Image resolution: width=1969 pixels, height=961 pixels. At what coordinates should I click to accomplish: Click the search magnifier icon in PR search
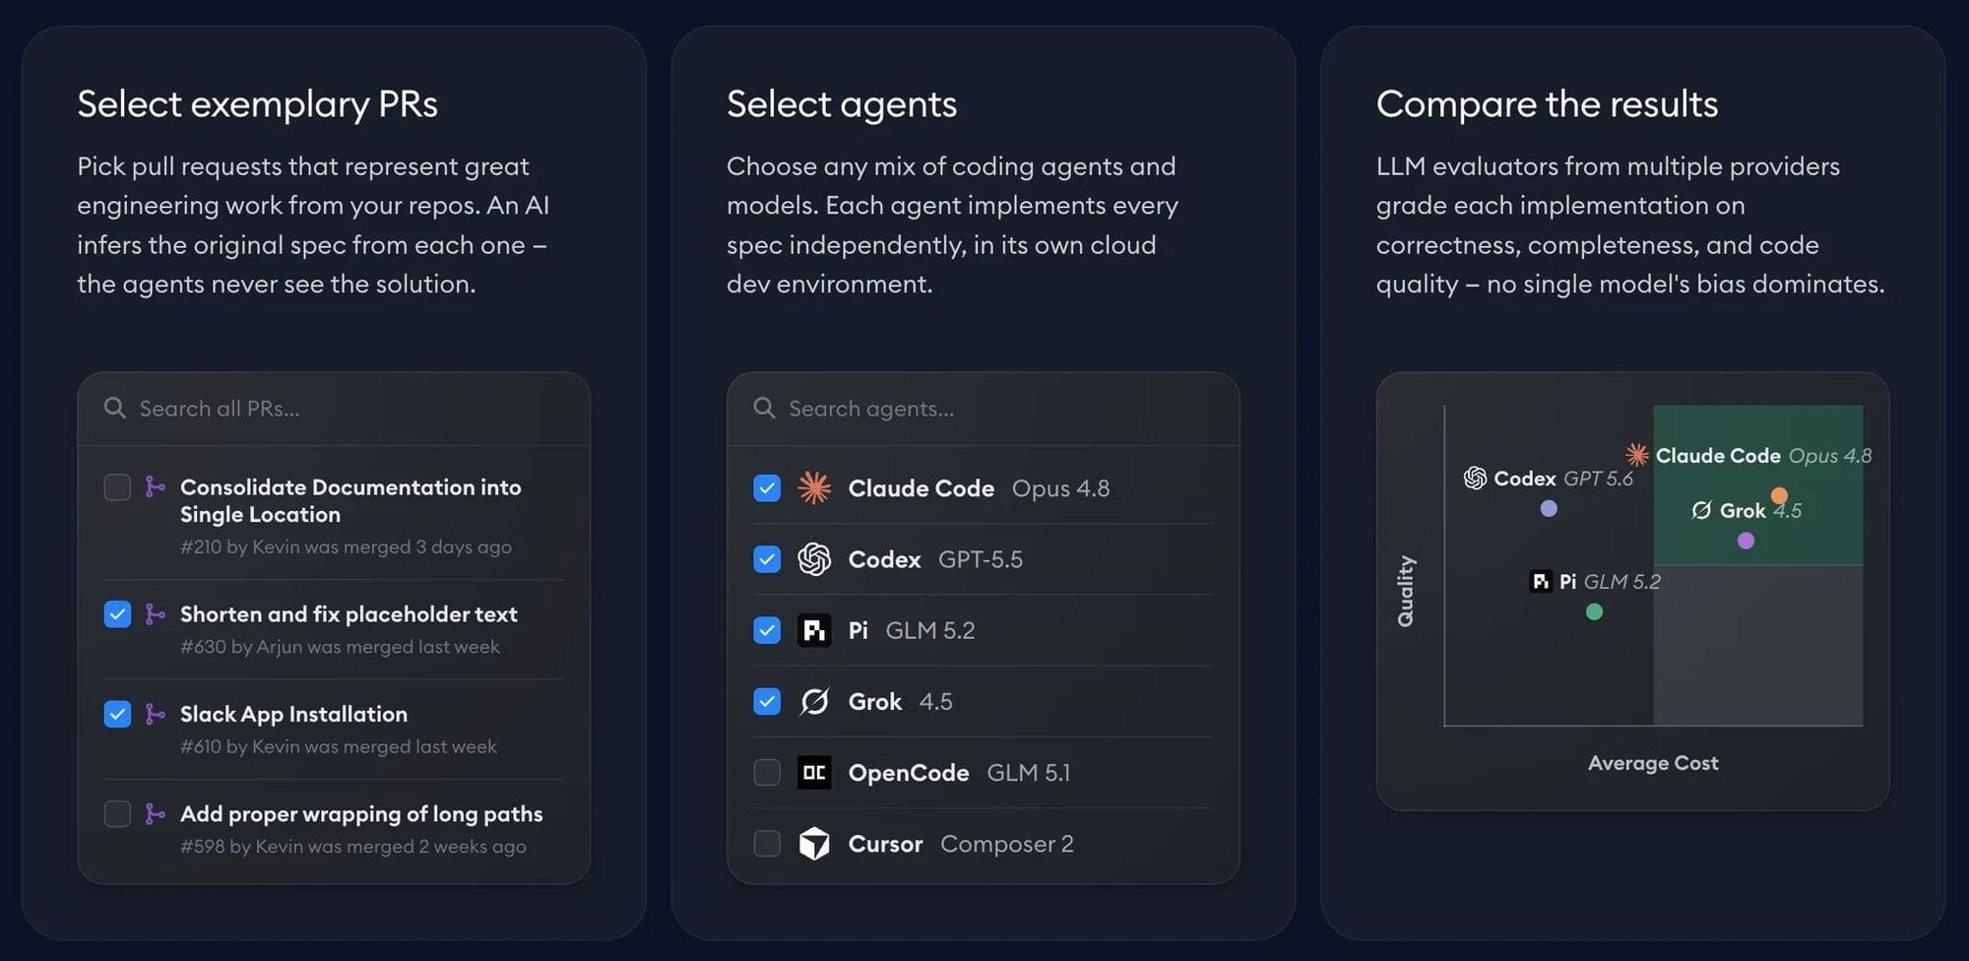(115, 408)
